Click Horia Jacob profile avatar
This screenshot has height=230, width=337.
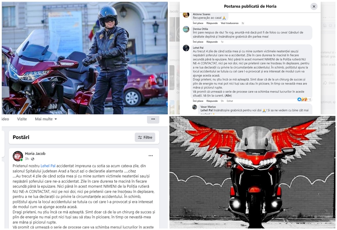pyautogui.click(x=18, y=156)
